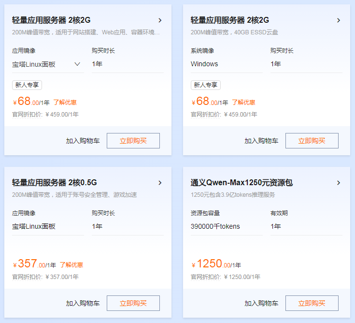Open the 通义Qwen-Max1250元资源包 title
Screen dimensions: 355x323
[241, 183]
